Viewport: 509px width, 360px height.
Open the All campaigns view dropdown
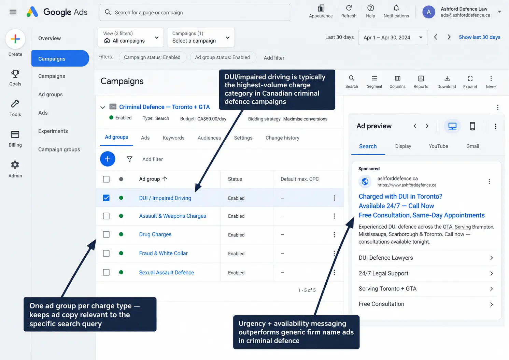[x=131, y=37]
